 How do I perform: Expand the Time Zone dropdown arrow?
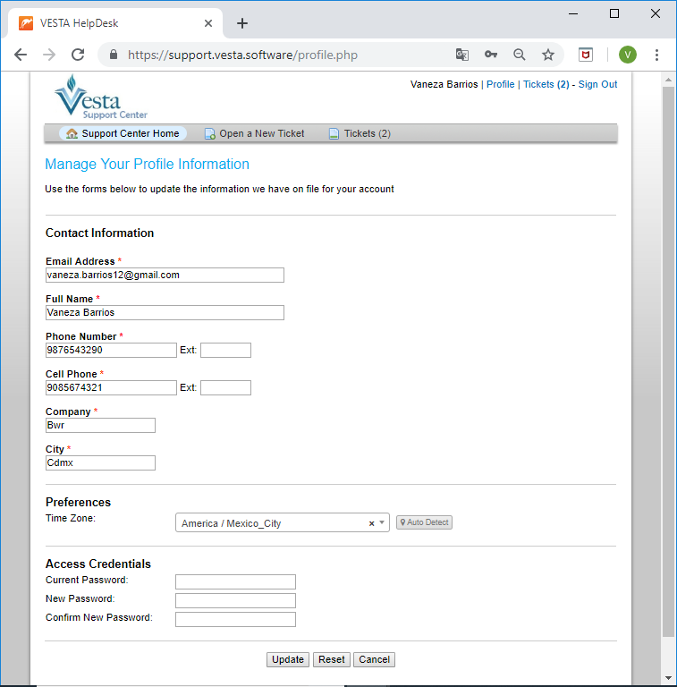point(382,522)
